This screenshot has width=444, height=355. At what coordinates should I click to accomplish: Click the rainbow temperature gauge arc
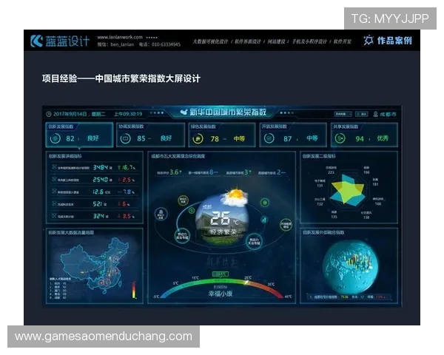click(x=222, y=288)
